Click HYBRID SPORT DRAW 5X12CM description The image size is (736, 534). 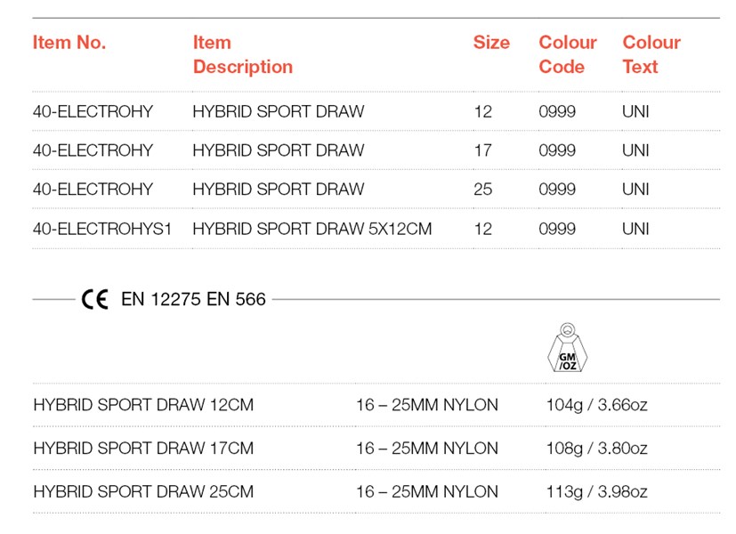tap(312, 229)
